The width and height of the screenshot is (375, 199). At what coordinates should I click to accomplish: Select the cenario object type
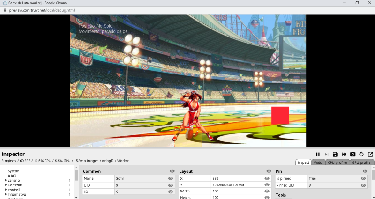[14, 180]
